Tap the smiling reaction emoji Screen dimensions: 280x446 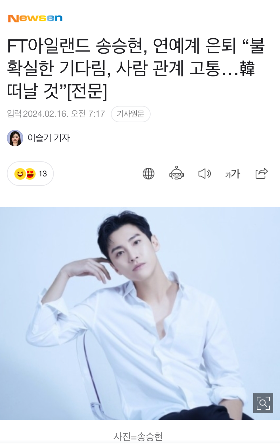[x=20, y=174]
